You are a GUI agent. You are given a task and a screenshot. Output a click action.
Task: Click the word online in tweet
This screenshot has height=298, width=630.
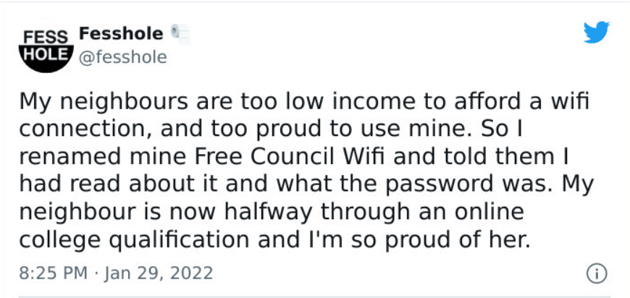(x=489, y=212)
